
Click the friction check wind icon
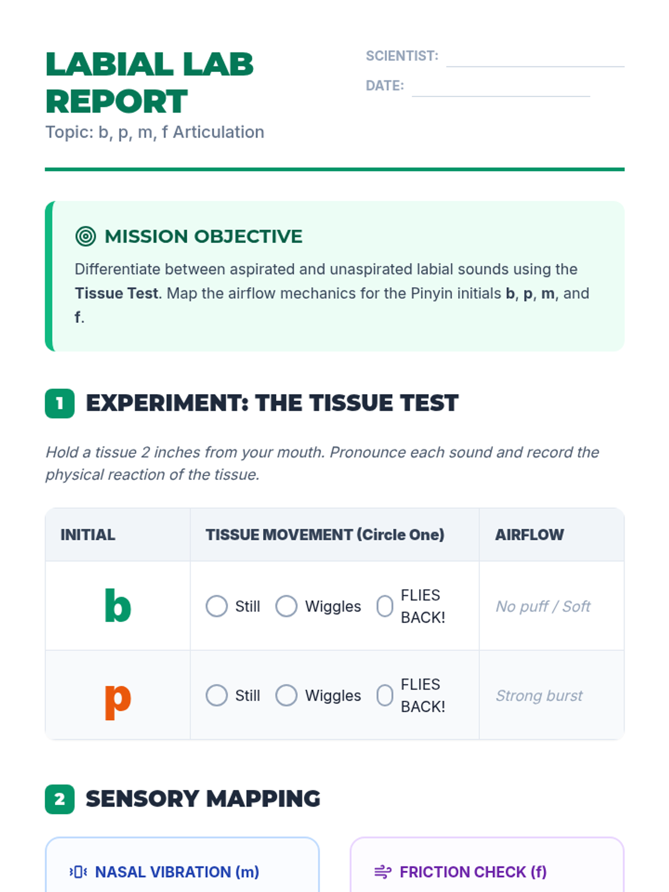[382, 872]
